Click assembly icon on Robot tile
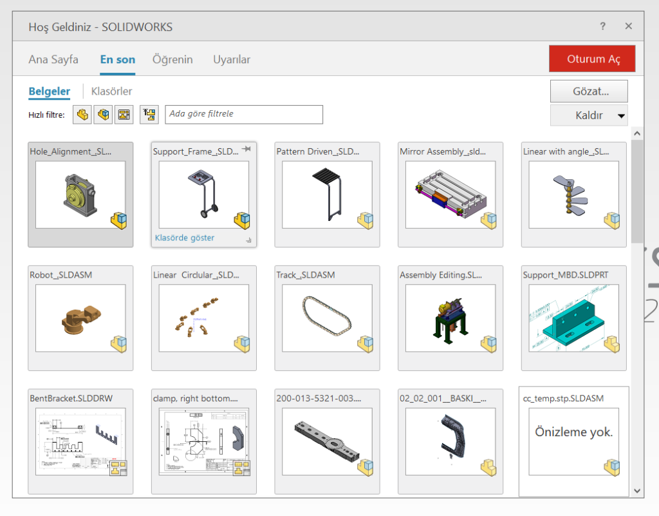 118,344
